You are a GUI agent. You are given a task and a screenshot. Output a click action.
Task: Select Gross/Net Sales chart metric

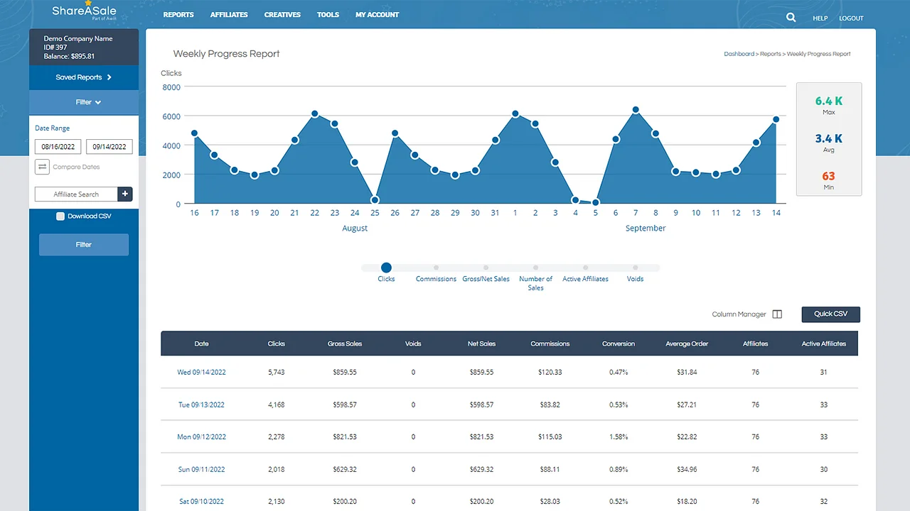coord(486,268)
